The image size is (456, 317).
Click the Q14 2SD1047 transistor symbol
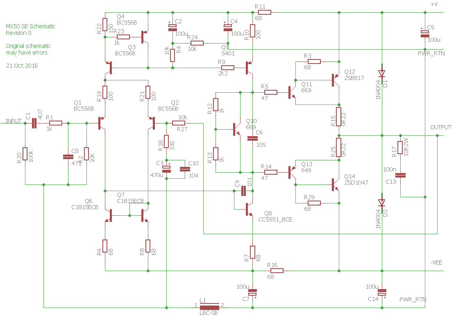336,185
